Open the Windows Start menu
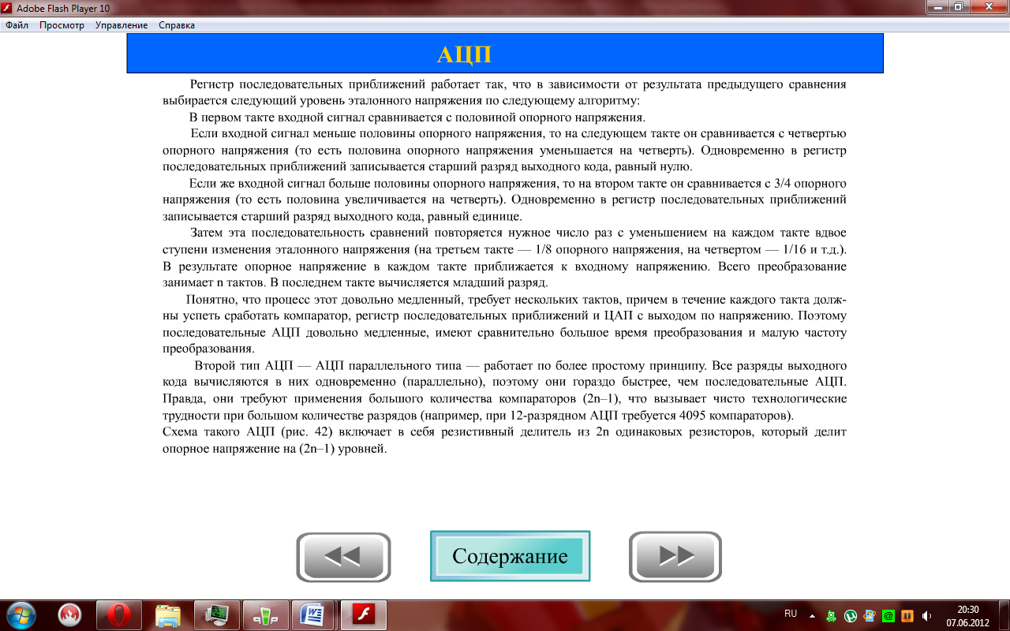Viewport: 1010px width, 631px height. pos(21,615)
